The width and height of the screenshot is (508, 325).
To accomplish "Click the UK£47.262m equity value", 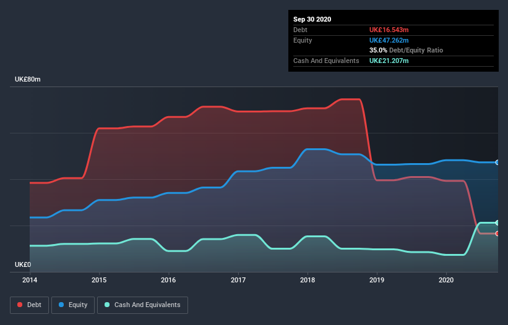I will click(389, 40).
